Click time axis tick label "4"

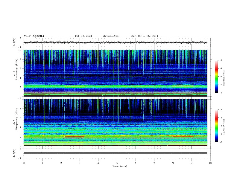(x=98, y=163)
